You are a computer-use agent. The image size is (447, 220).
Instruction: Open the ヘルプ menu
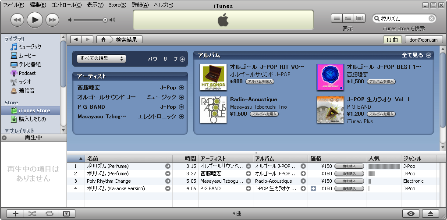point(163,5)
